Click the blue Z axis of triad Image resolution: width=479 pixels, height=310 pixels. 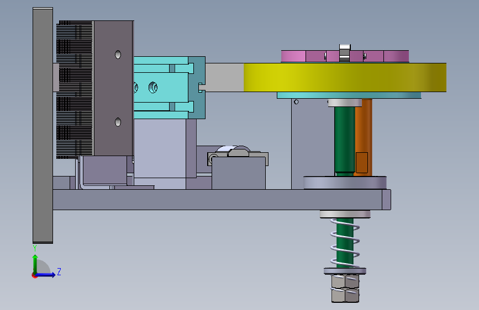point(46,275)
